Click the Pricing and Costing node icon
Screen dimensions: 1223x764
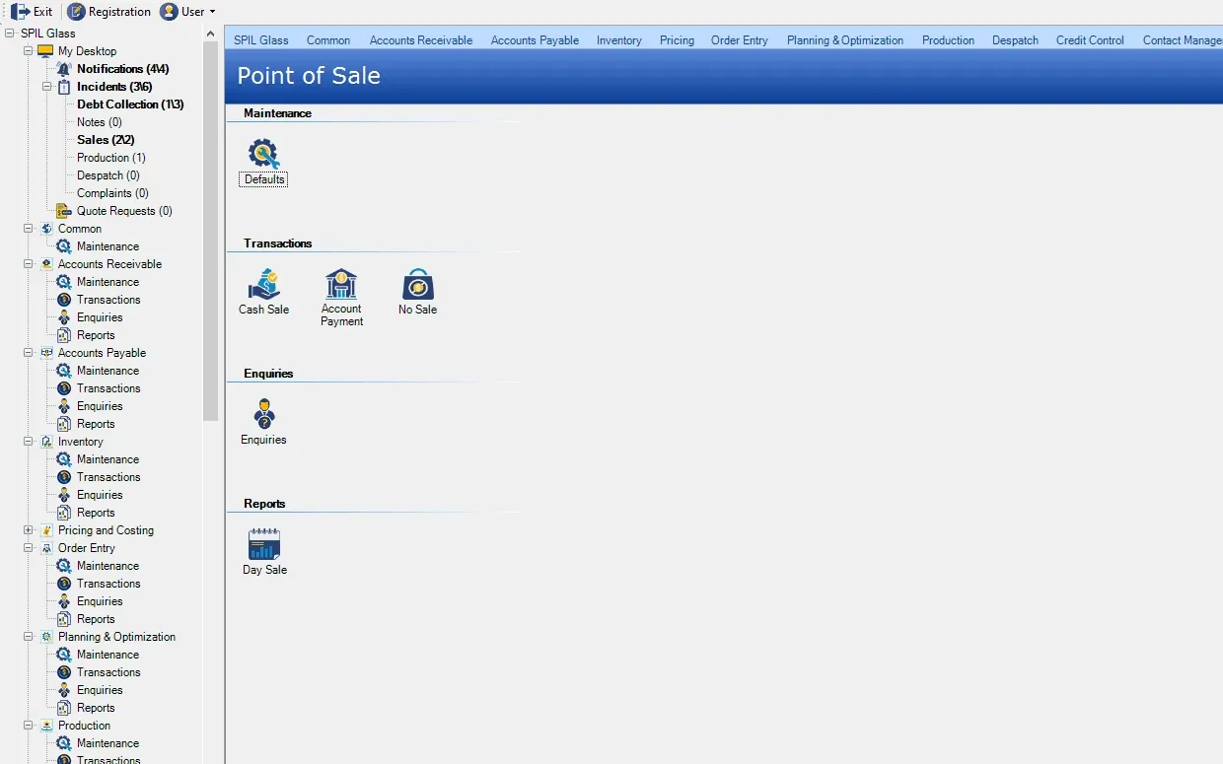tap(46, 530)
